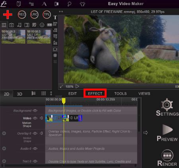This screenshot has height=168, width=179.
Task: Select the camera images library tab icon
Action: 12,25
